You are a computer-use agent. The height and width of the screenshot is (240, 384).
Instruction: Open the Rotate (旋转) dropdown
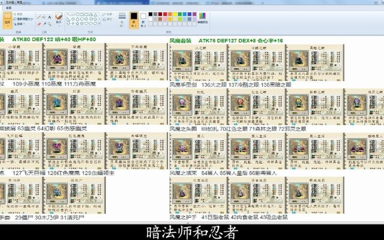pos(19,24)
